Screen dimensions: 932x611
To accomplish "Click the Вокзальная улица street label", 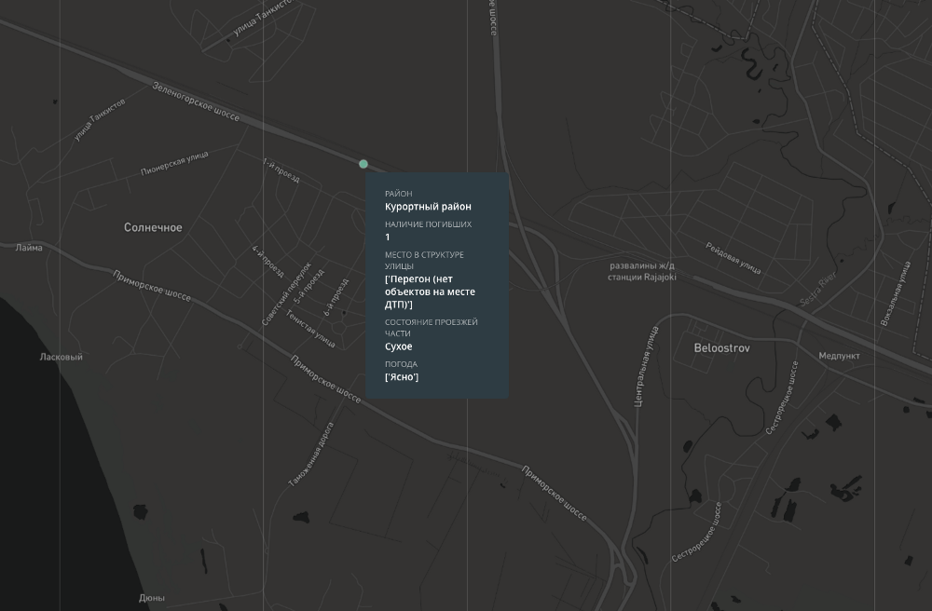I will (896, 293).
